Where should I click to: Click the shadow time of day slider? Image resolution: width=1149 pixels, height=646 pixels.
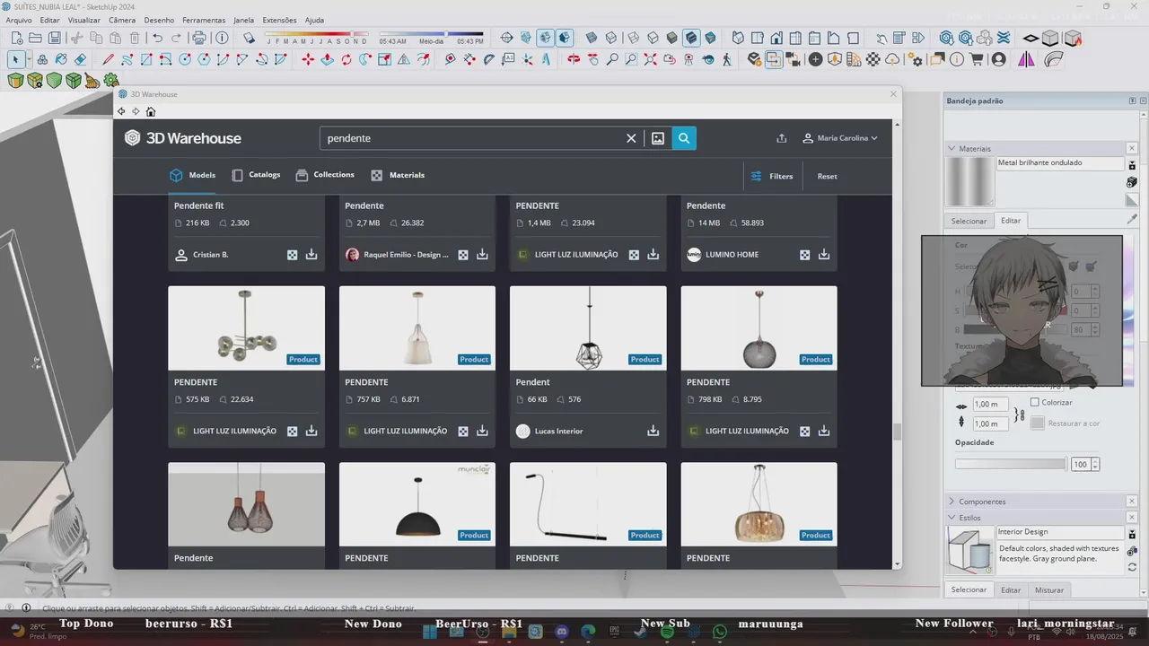click(432, 34)
